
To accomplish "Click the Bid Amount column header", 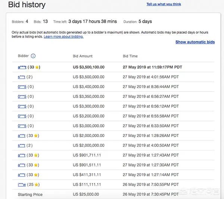I will click(83, 56).
